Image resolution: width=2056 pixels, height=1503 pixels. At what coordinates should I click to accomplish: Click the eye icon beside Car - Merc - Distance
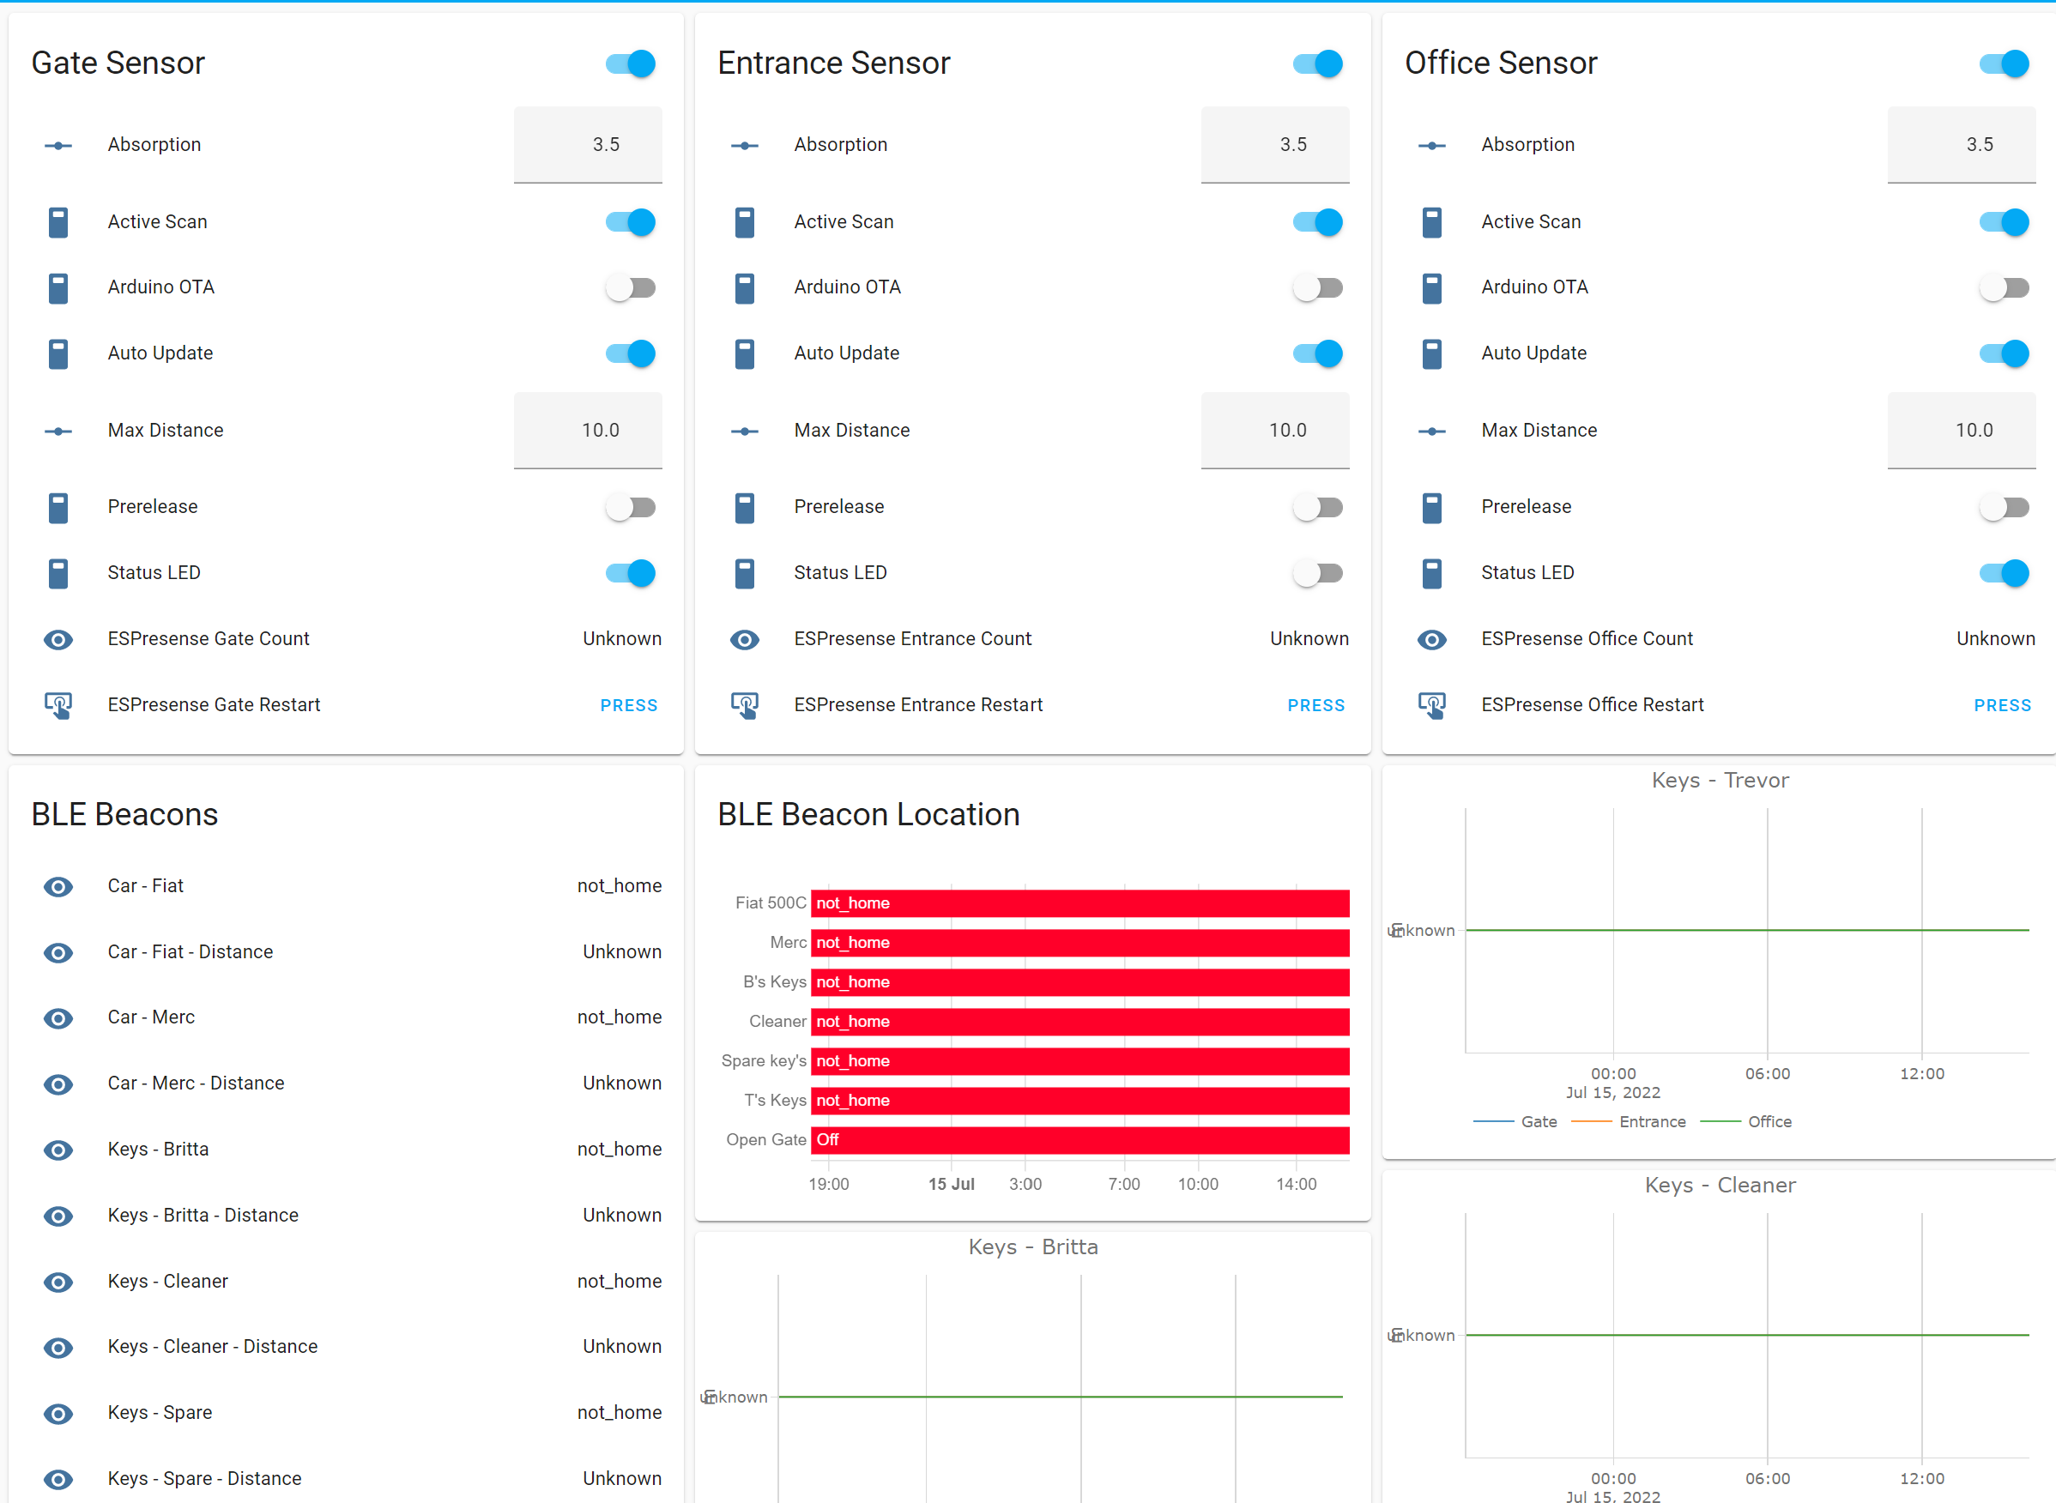pyautogui.click(x=58, y=1084)
